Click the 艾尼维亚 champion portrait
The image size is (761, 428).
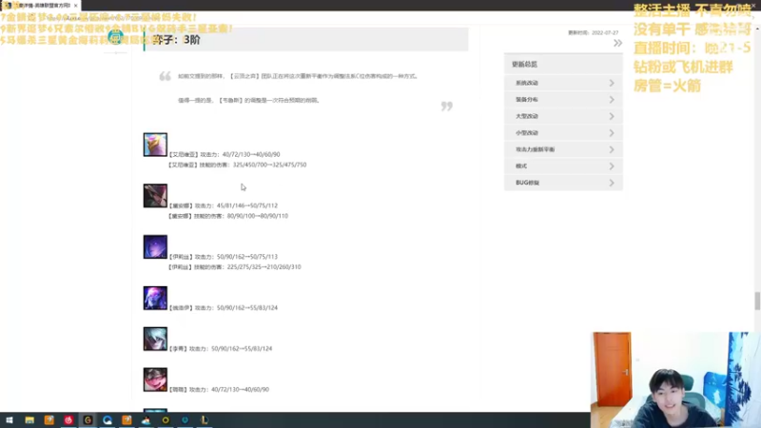tap(155, 145)
